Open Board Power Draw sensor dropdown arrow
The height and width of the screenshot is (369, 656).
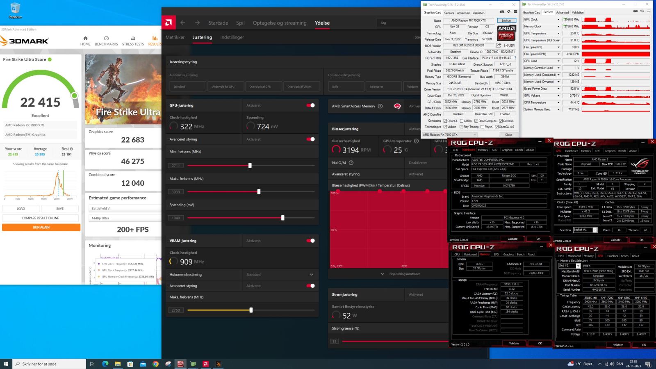tap(558, 89)
